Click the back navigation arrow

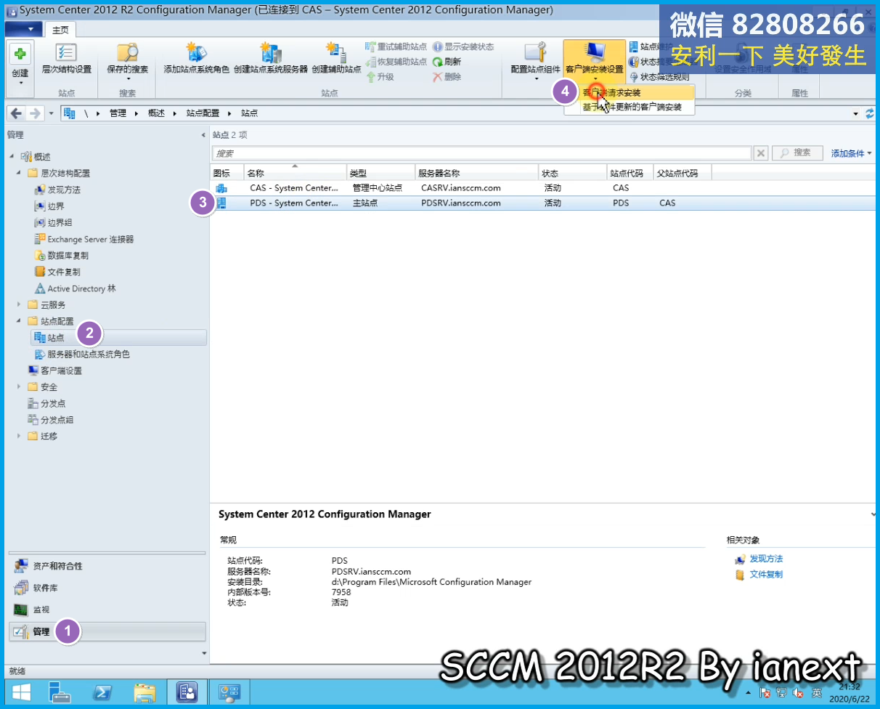[x=16, y=113]
